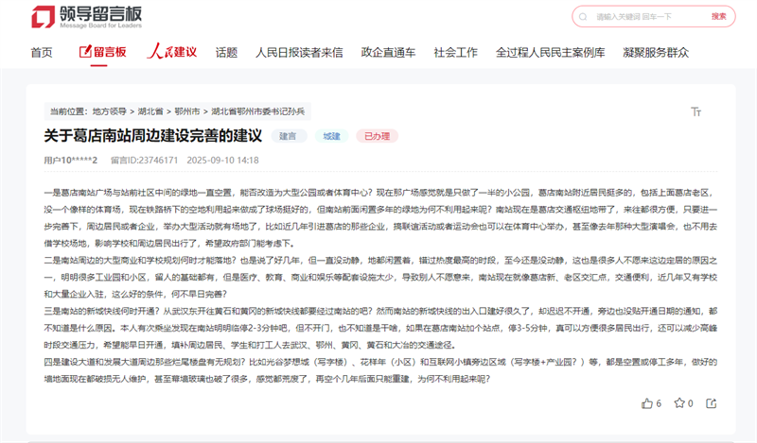Open the 政企直通车 nav item
The width and height of the screenshot is (757, 443).
pyautogui.click(x=388, y=53)
